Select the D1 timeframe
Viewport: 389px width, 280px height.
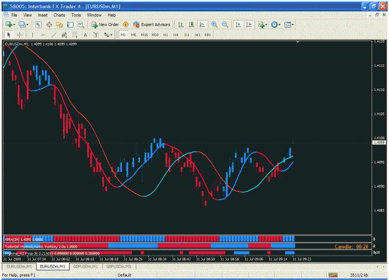tap(187, 35)
